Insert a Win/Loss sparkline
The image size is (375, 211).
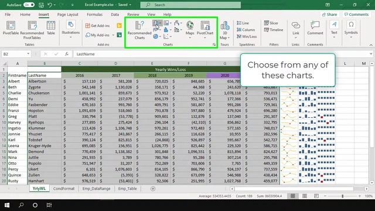coord(247,36)
